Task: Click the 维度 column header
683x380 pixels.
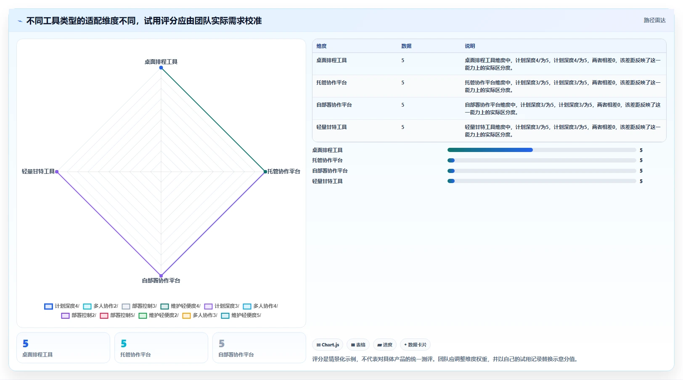Action: (x=321, y=46)
